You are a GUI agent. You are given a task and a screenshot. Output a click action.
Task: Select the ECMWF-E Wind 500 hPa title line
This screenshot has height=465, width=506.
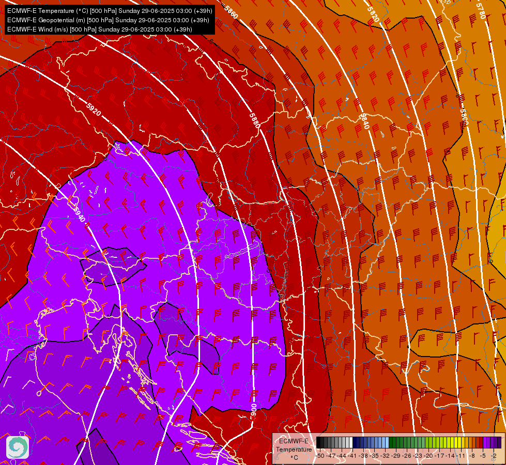[x=100, y=29]
